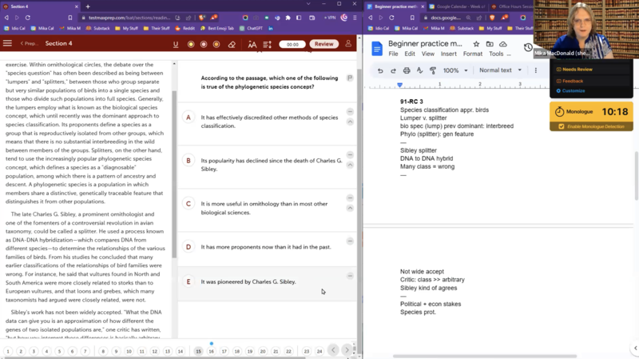
Task: Click the undo icon in Docs toolbar
Action: pyautogui.click(x=379, y=70)
